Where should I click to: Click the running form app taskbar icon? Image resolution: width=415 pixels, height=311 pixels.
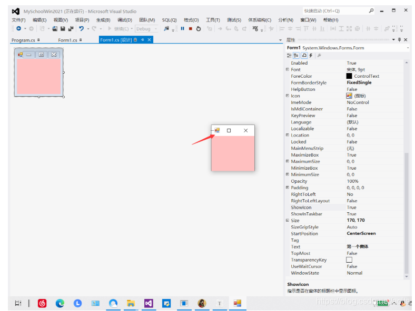pos(237,303)
